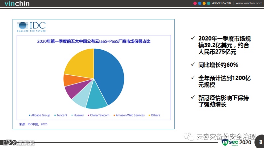The image size is (264, 148).
Task: Click bullet text 新冠疫情影响下保持了强劲增长
Action: (x=223, y=101)
